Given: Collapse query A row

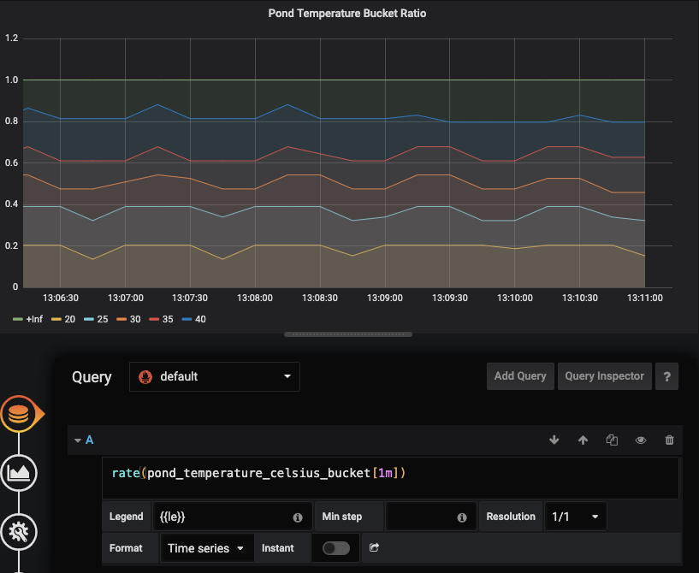Looking at the screenshot, I should click(x=78, y=440).
